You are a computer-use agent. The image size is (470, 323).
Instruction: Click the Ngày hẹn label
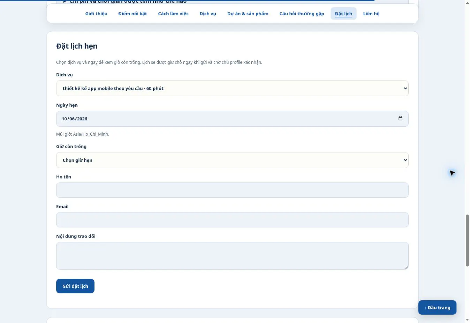67,105
